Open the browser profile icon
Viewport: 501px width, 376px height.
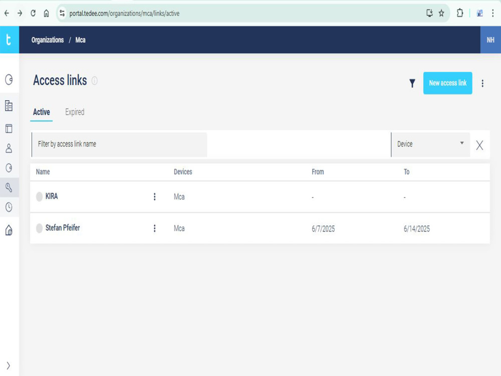(x=479, y=13)
